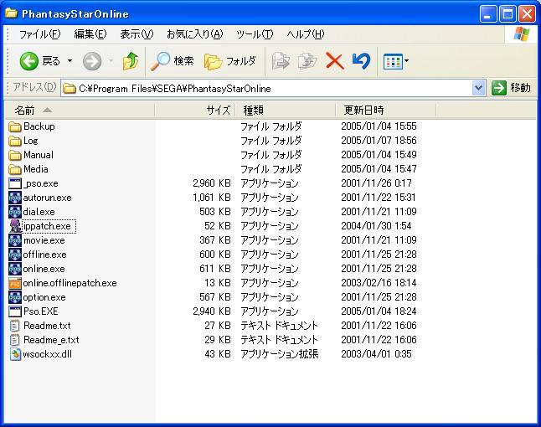Click the Go (移動) button
This screenshot has height=427, width=541.
511,88
